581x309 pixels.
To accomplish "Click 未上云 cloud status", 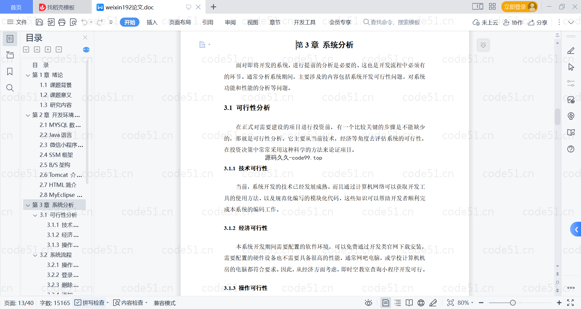I will [x=485, y=22].
